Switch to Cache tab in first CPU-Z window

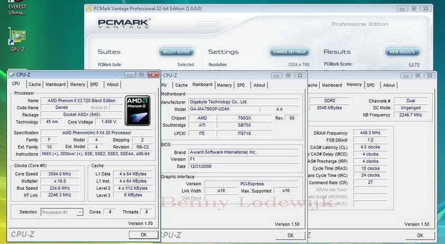coord(35,85)
